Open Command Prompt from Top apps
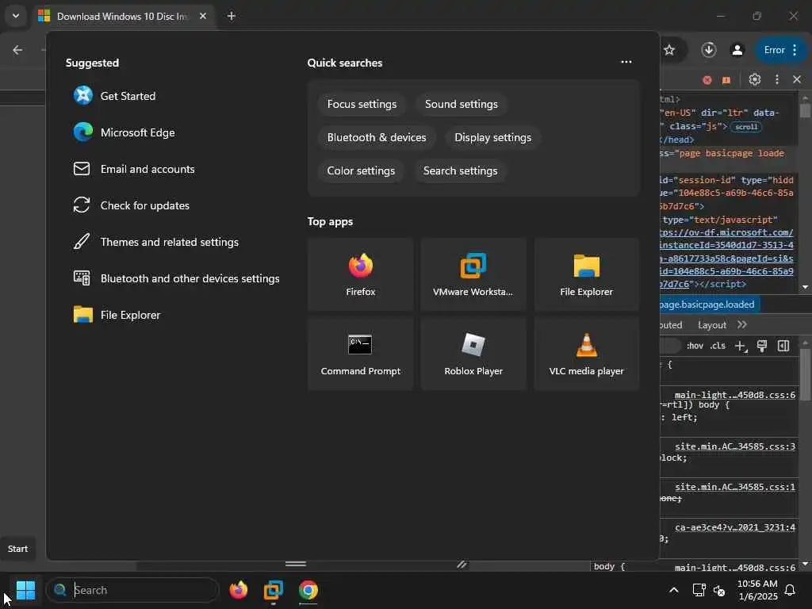This screenshot has width=812, height=609. pos(361,354)
